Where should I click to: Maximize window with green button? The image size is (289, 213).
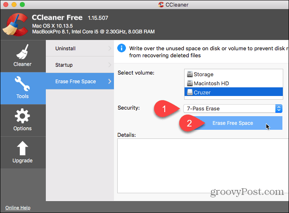pos(22,5)
